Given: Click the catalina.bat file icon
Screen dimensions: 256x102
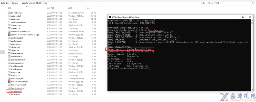Looking at the screenshot, I should (9, 16).
